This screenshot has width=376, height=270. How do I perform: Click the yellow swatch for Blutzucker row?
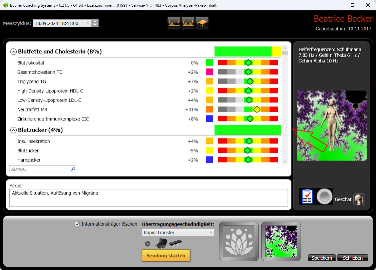[x=210, y=150]
